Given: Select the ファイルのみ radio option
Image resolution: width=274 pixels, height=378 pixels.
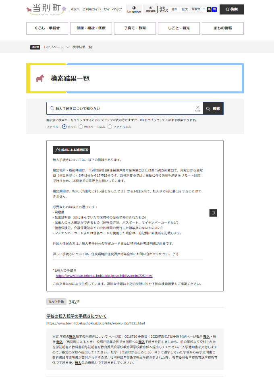Looking at the screenshot, I should [x=110, y=126].
